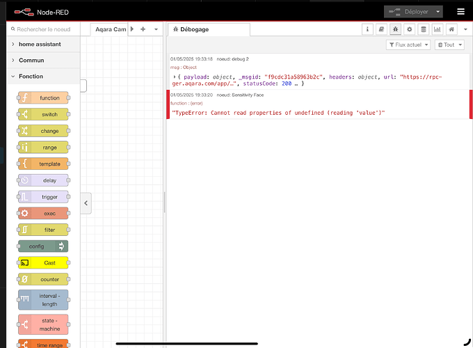Select the template node
Screen dimensions: 473x348
pos(43,164)
